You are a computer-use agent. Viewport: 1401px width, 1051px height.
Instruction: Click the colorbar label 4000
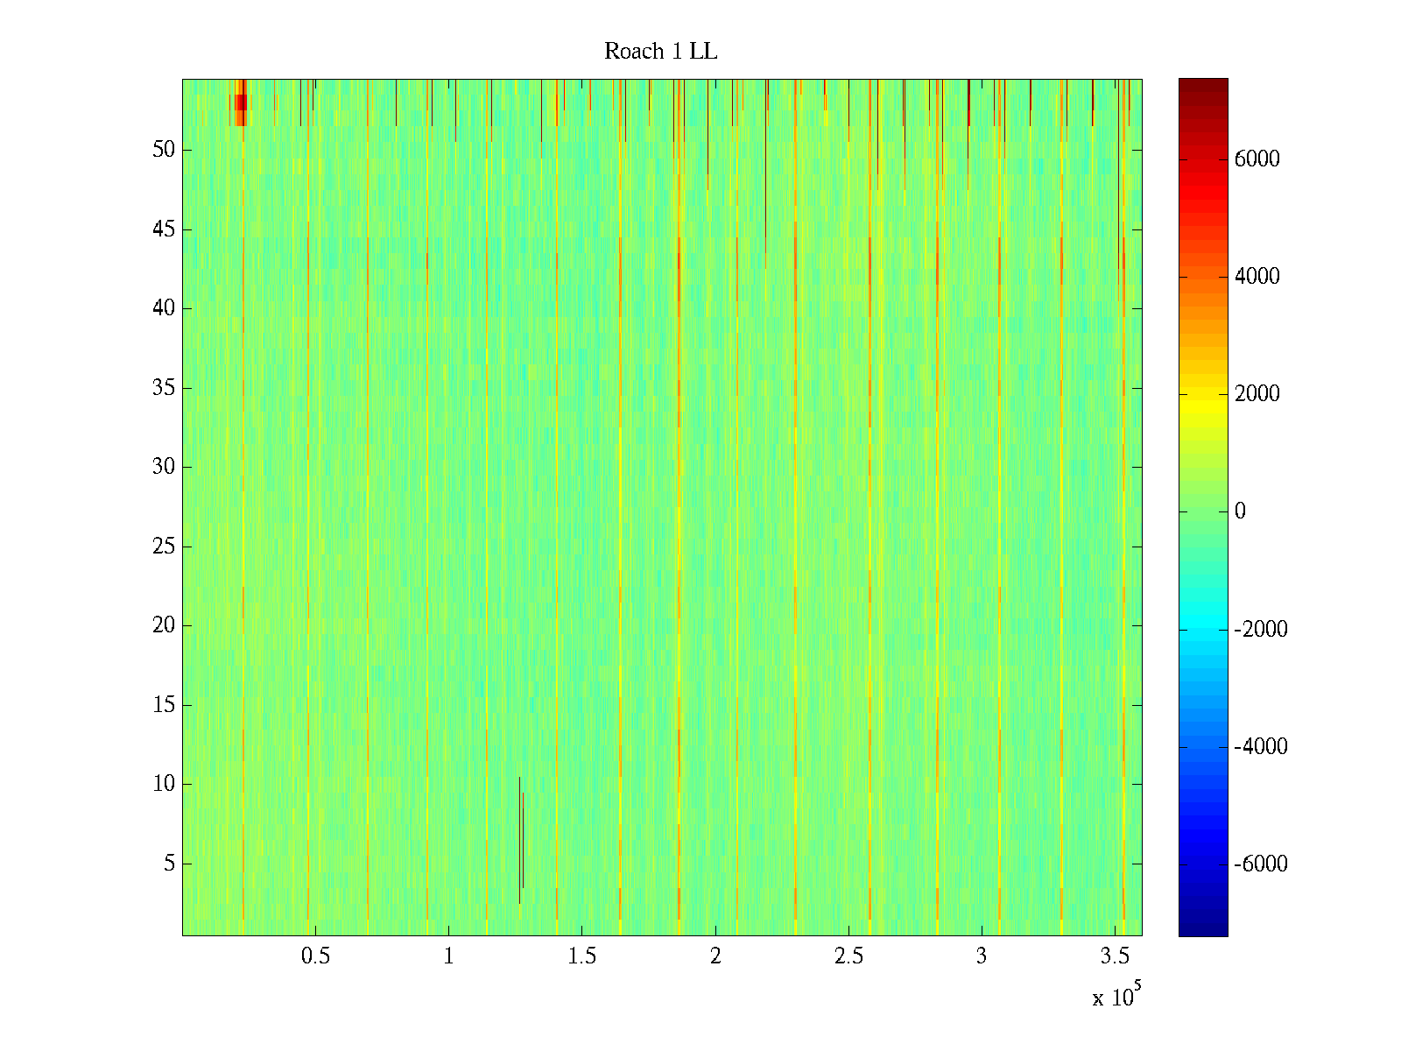click(x=1257, y=277)
